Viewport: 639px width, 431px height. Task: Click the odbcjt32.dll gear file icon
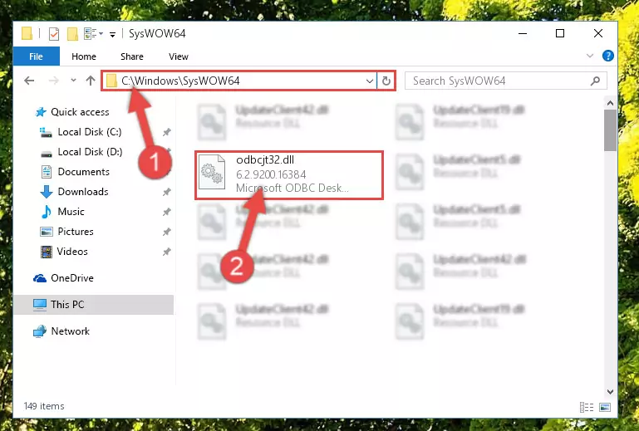tap(212, 173)
